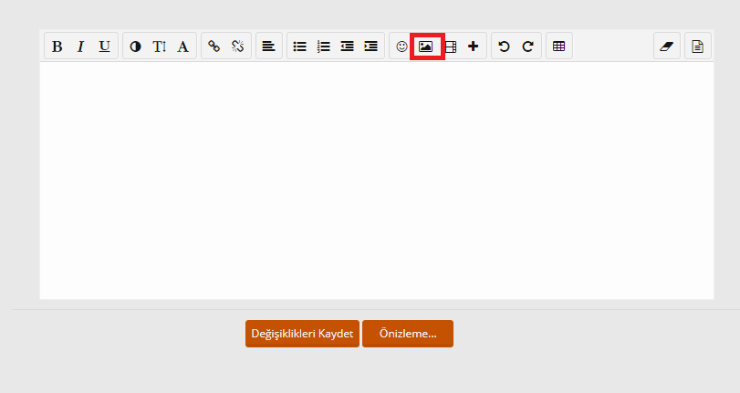Image resolution: width=740 pixels, height=393 pixels.
Task: Decrease indent with the outdent icon
Action: 347,47
